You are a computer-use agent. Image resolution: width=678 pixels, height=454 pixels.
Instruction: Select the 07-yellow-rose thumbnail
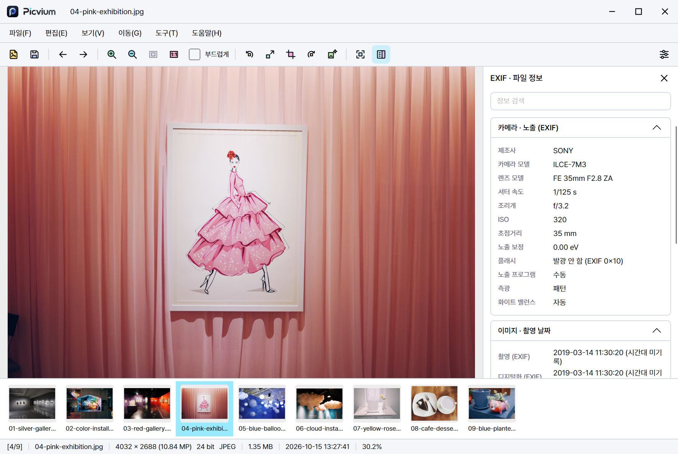(x=377, y=409)
